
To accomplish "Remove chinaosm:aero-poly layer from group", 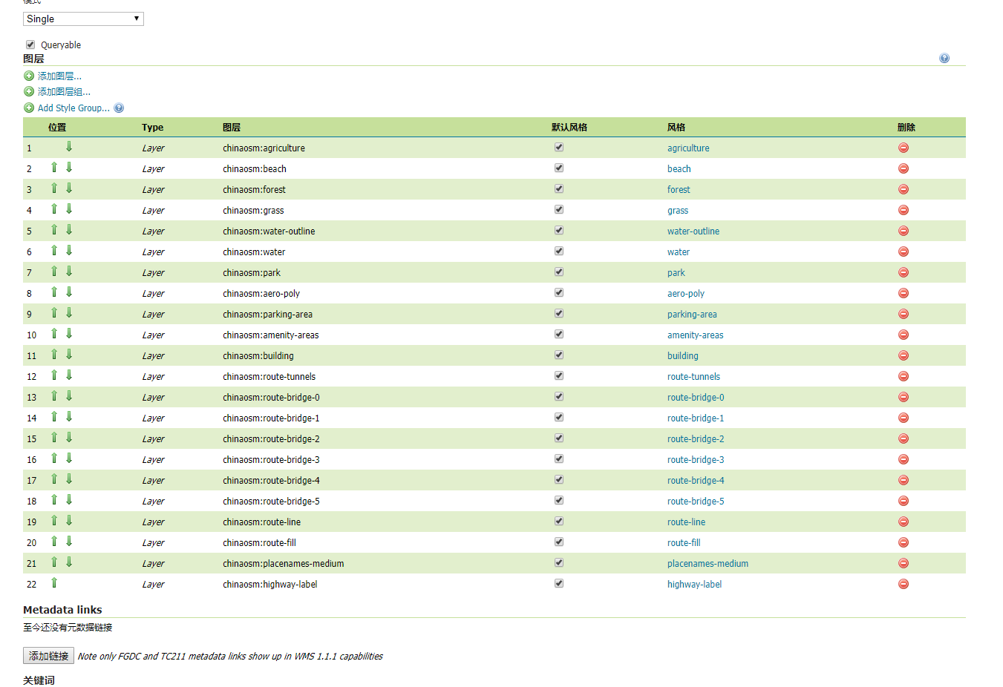I will 904,293.
